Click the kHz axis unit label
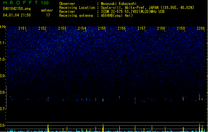 pos(3,27)
